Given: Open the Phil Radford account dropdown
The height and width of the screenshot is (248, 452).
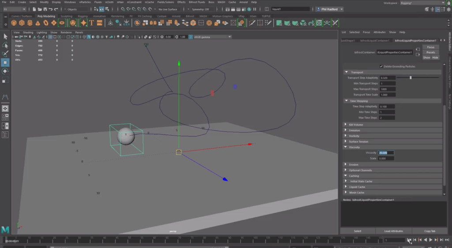Looking at the screenshot, I should coord(330,9).
